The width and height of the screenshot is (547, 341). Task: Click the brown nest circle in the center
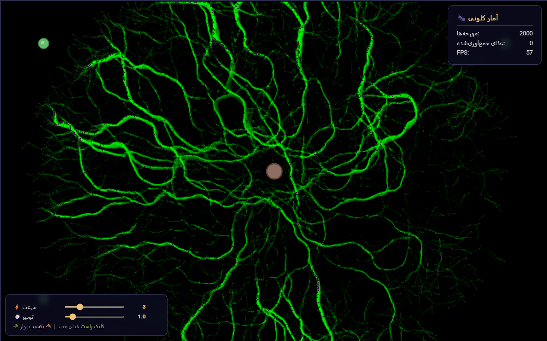[274, 171]
